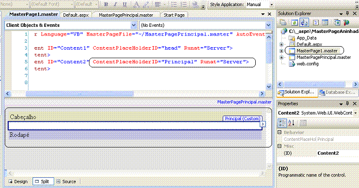Open the (No Events) dropdown
The height and width of the screenshot is (188, 359).
point(268,25)
